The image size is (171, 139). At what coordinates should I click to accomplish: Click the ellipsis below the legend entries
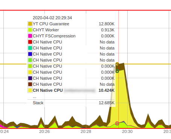[35, 97]
